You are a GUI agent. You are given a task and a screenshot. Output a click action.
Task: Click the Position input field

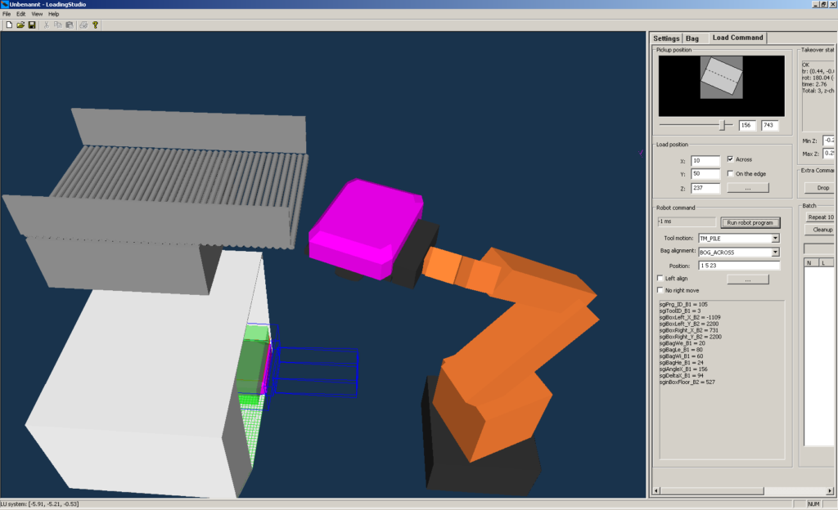point(737,266)
